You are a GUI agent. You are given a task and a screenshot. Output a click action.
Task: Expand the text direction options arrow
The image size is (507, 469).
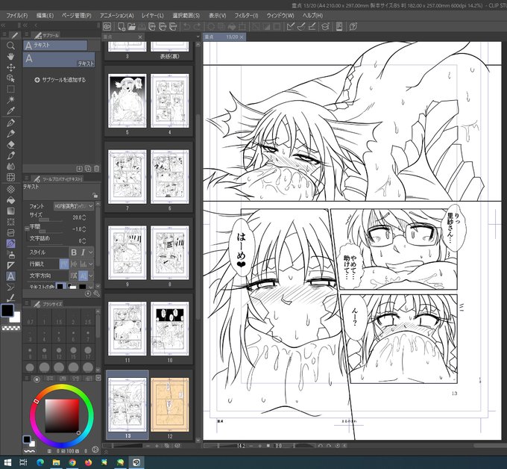[91, 276]
